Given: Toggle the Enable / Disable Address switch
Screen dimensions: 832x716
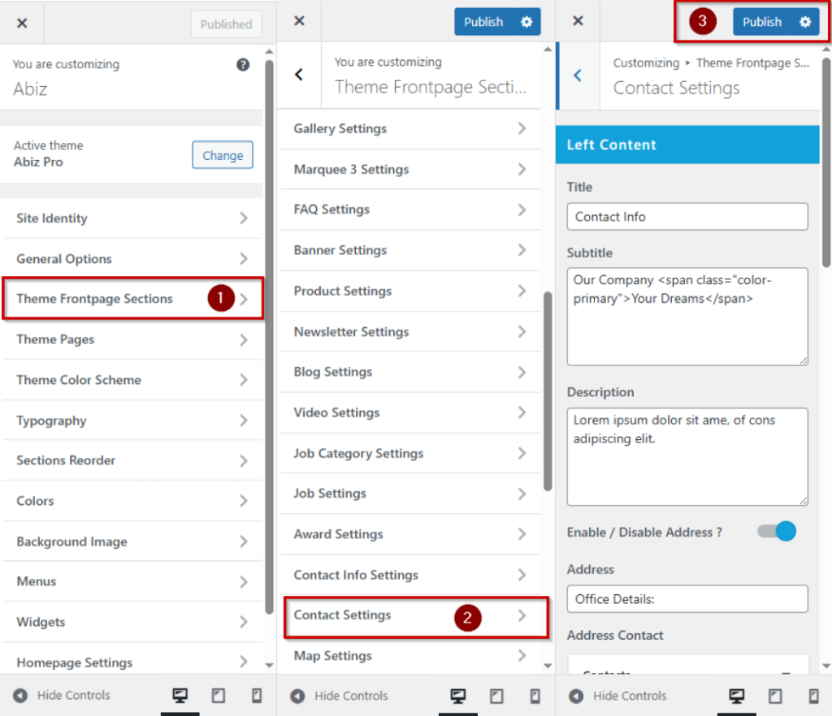Looking at the screenshot, I should click(776, 532).
